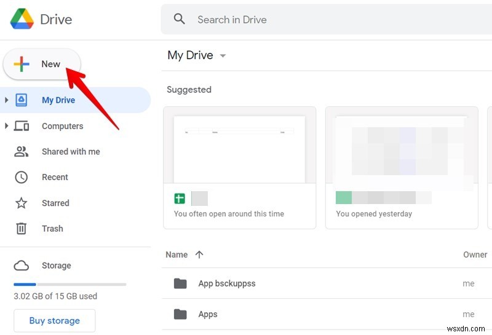Expand the Computers tree arrow

tap(6, 126)
